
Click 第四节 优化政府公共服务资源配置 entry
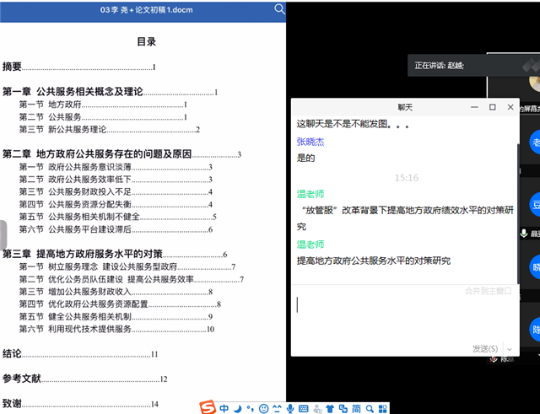(120, 304)
